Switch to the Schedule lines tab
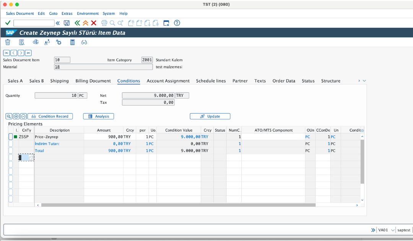413x241 pixels. [x=211, y=81]
